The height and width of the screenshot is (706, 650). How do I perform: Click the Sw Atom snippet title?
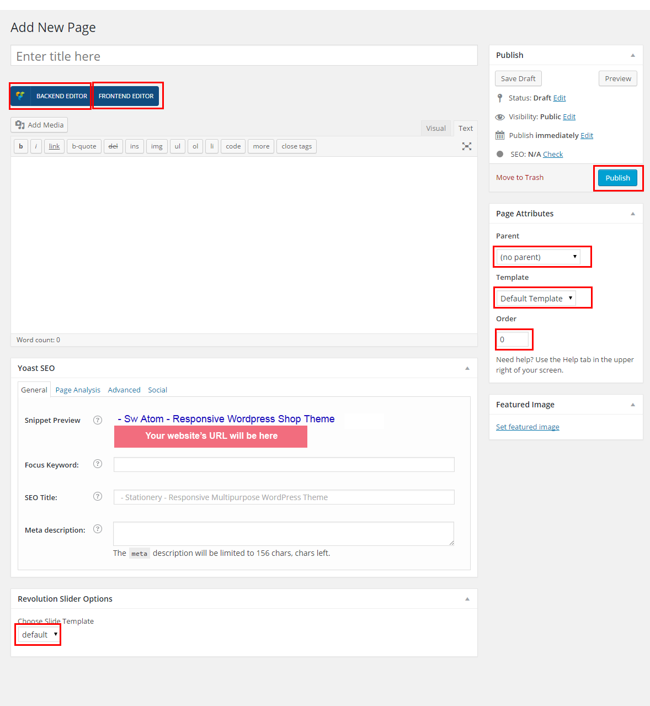[226, 419]
